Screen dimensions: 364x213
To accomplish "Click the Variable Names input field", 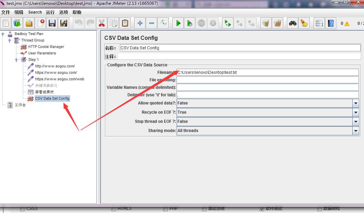I will [x=268, y=87].
